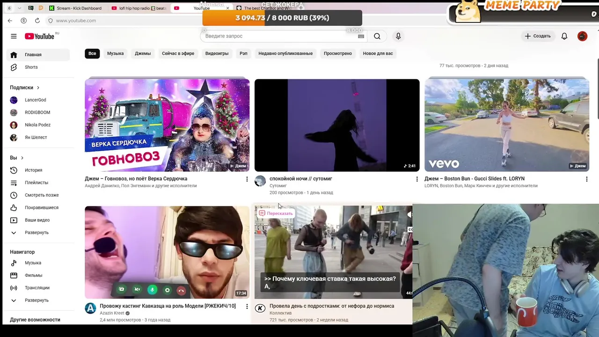Select the Сейчас в эфире chip
Viewport: 599px width, 337px height.
tap(178, 53)
